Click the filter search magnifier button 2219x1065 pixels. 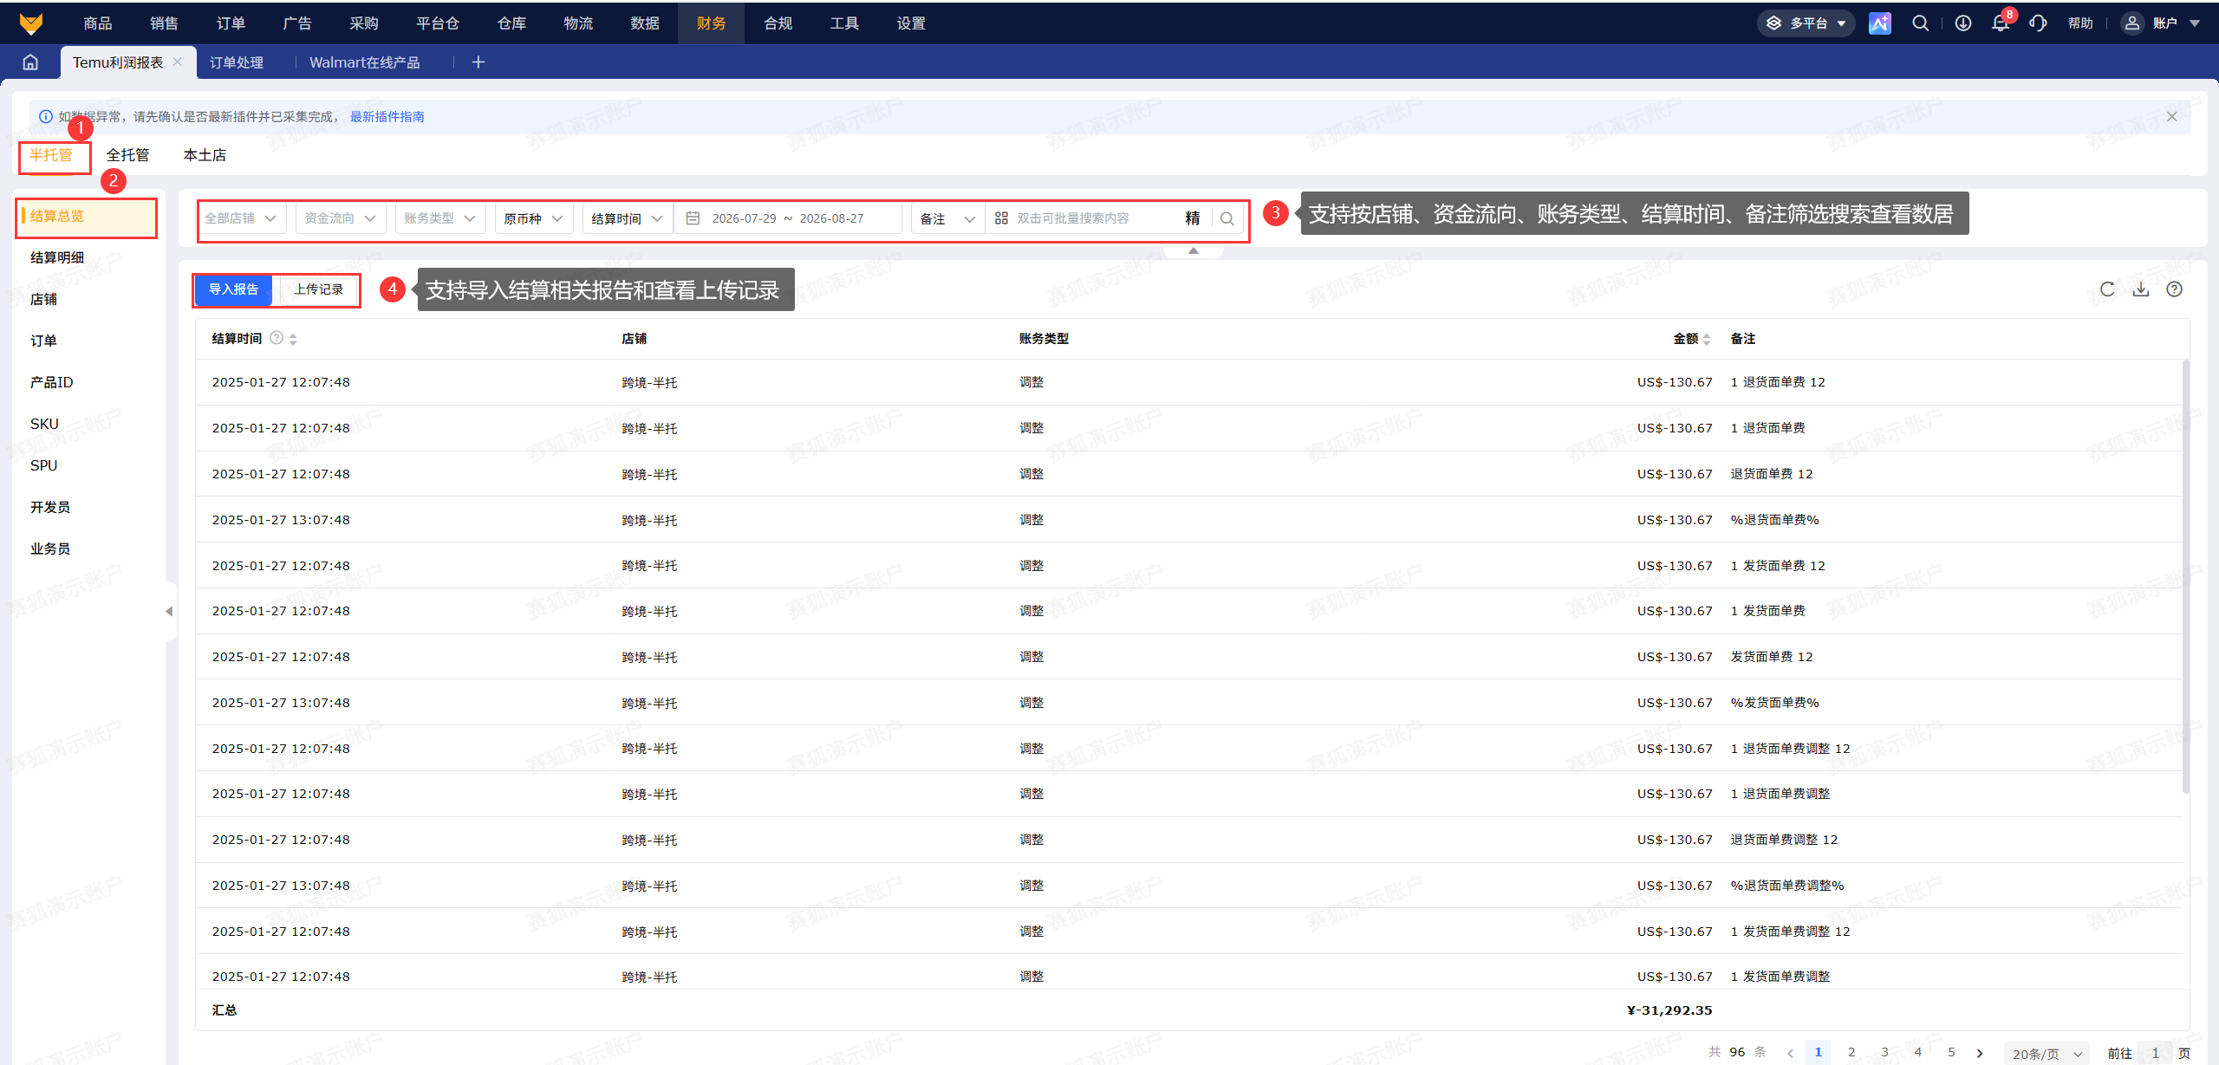coord(1227,218)
